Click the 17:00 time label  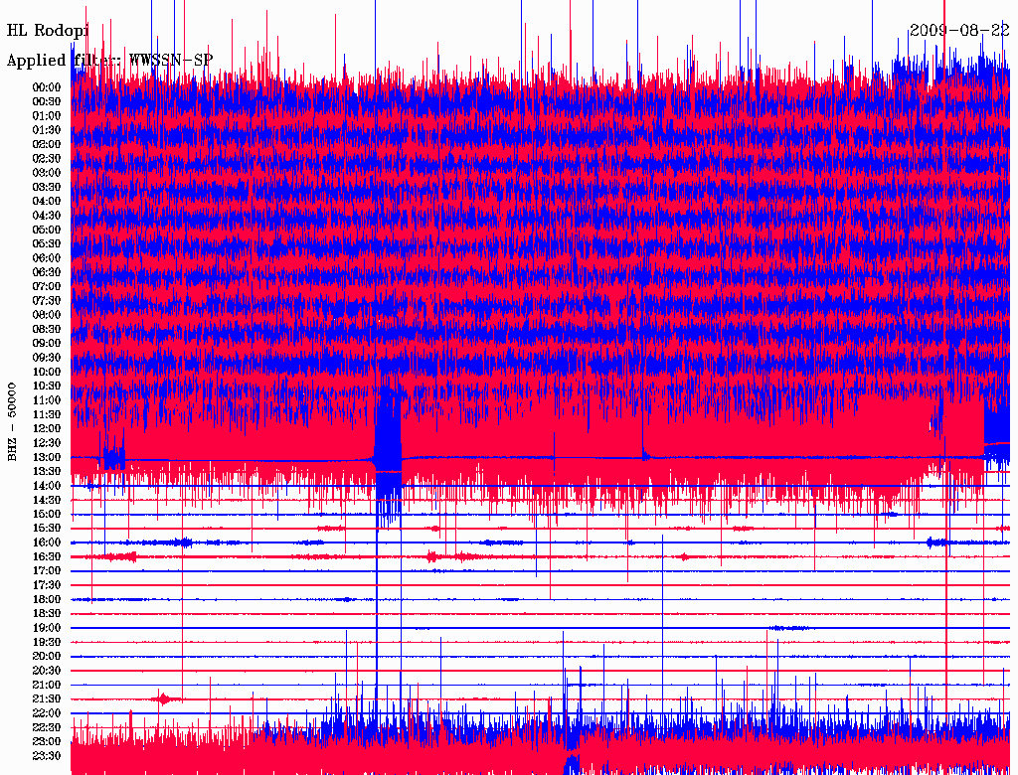pos(46,570)
